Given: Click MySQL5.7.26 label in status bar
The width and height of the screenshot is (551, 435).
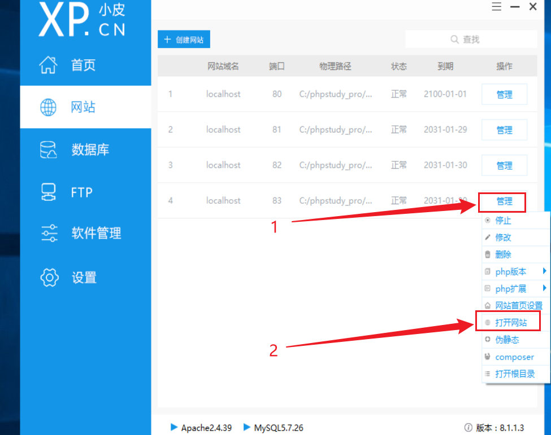Looking at the screenshot, I should [x=279, y=428].
